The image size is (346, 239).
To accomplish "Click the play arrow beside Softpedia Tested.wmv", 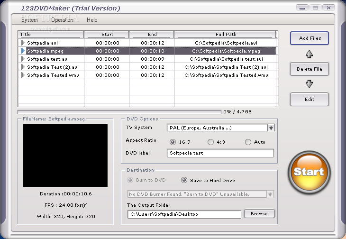I will click(x=23, y=75).
